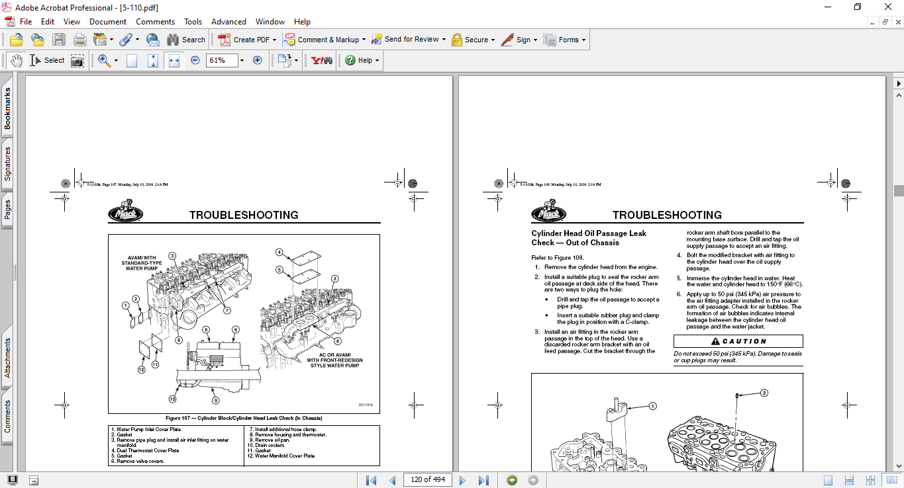This screenshot has height=488, width=904.
Task: Expand the Sign dropdown
Action: click(x=535, y=40)
